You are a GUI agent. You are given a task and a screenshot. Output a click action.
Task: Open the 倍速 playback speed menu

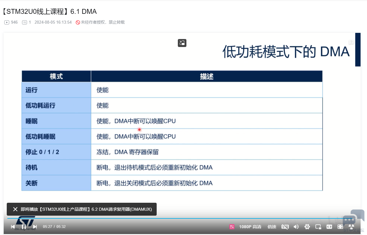tap(272, 227)
